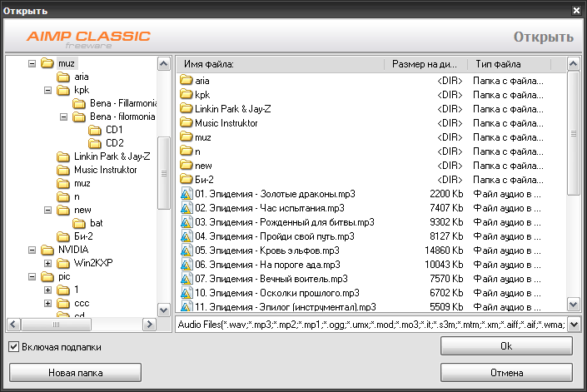Click the folder tree scroll down arrow
Screen dimensions: 587x392
[x=163, y=310]
